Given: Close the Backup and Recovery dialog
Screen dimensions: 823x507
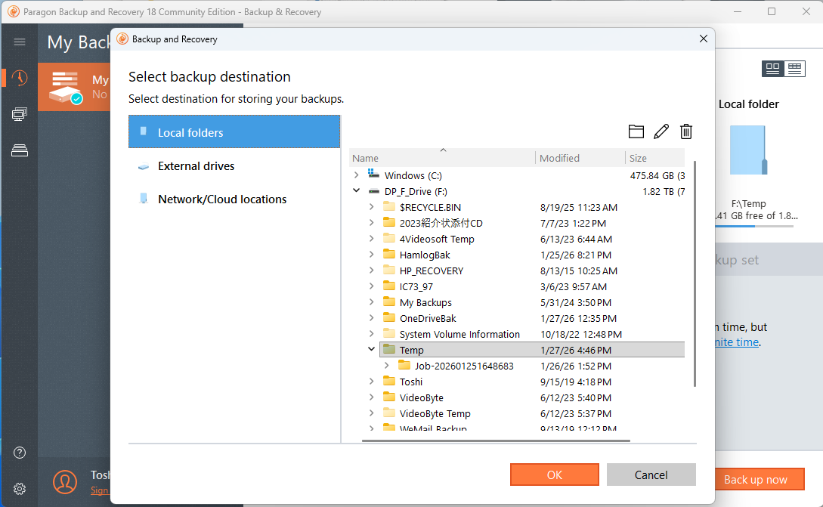Looking at the screenshot, I should tap(704, 39).
